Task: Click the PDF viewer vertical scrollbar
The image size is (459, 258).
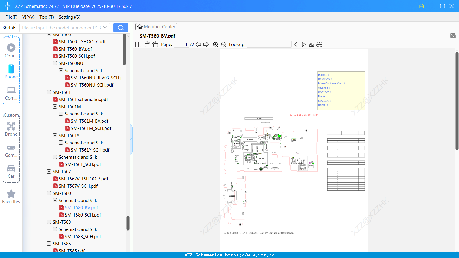Action: (x=457, y=101)
